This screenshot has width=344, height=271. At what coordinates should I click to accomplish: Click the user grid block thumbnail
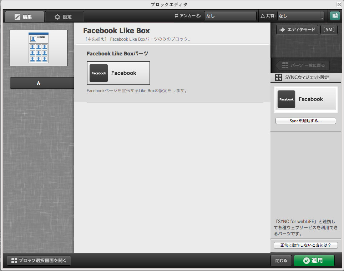39,48
